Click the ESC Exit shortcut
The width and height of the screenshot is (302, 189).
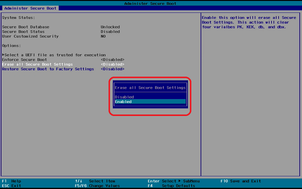click(x=11, y=186)
